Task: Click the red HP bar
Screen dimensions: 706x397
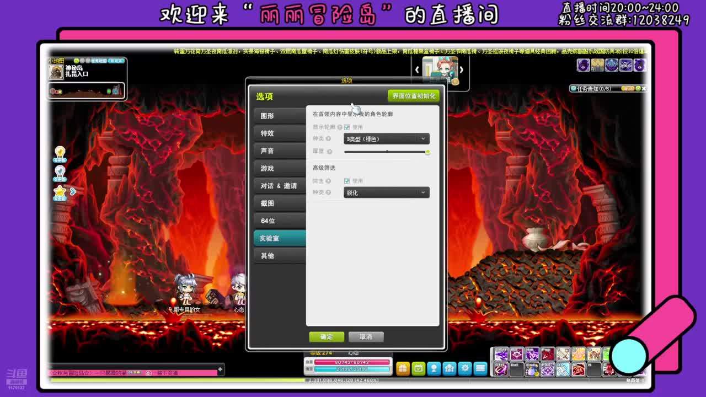Action: (x=352, y=362)
